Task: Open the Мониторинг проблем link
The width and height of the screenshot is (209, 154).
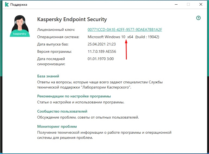Action: 57,126
